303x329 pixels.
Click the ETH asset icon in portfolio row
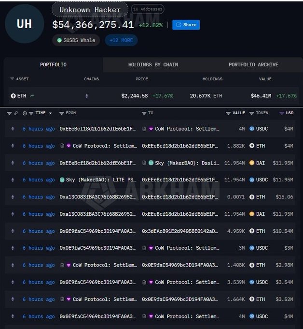[13, 96]
